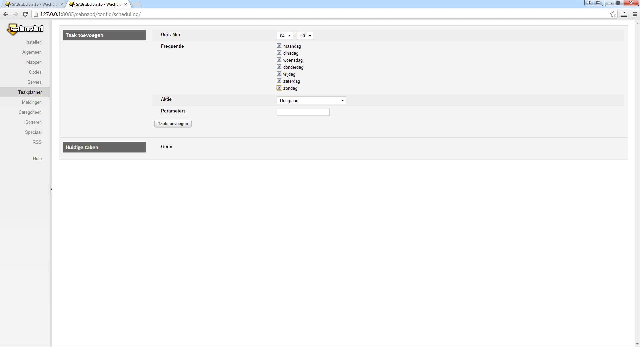This screenshot has width=640, height=347.
Task: Uncheck the zondag checkbox
Action: coord(279,88)
